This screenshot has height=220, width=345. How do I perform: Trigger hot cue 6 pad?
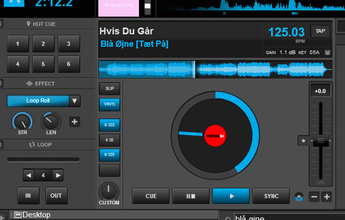[69, 64]
